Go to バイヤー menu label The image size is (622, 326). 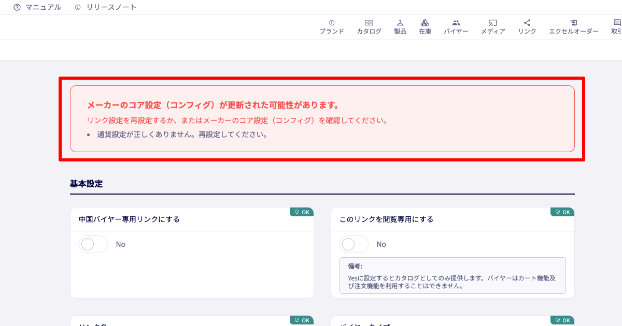coord(456,32)
